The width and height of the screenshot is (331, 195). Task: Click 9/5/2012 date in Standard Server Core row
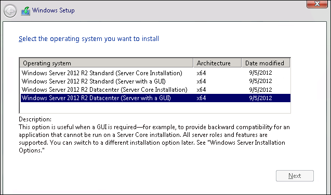(260, 73)
